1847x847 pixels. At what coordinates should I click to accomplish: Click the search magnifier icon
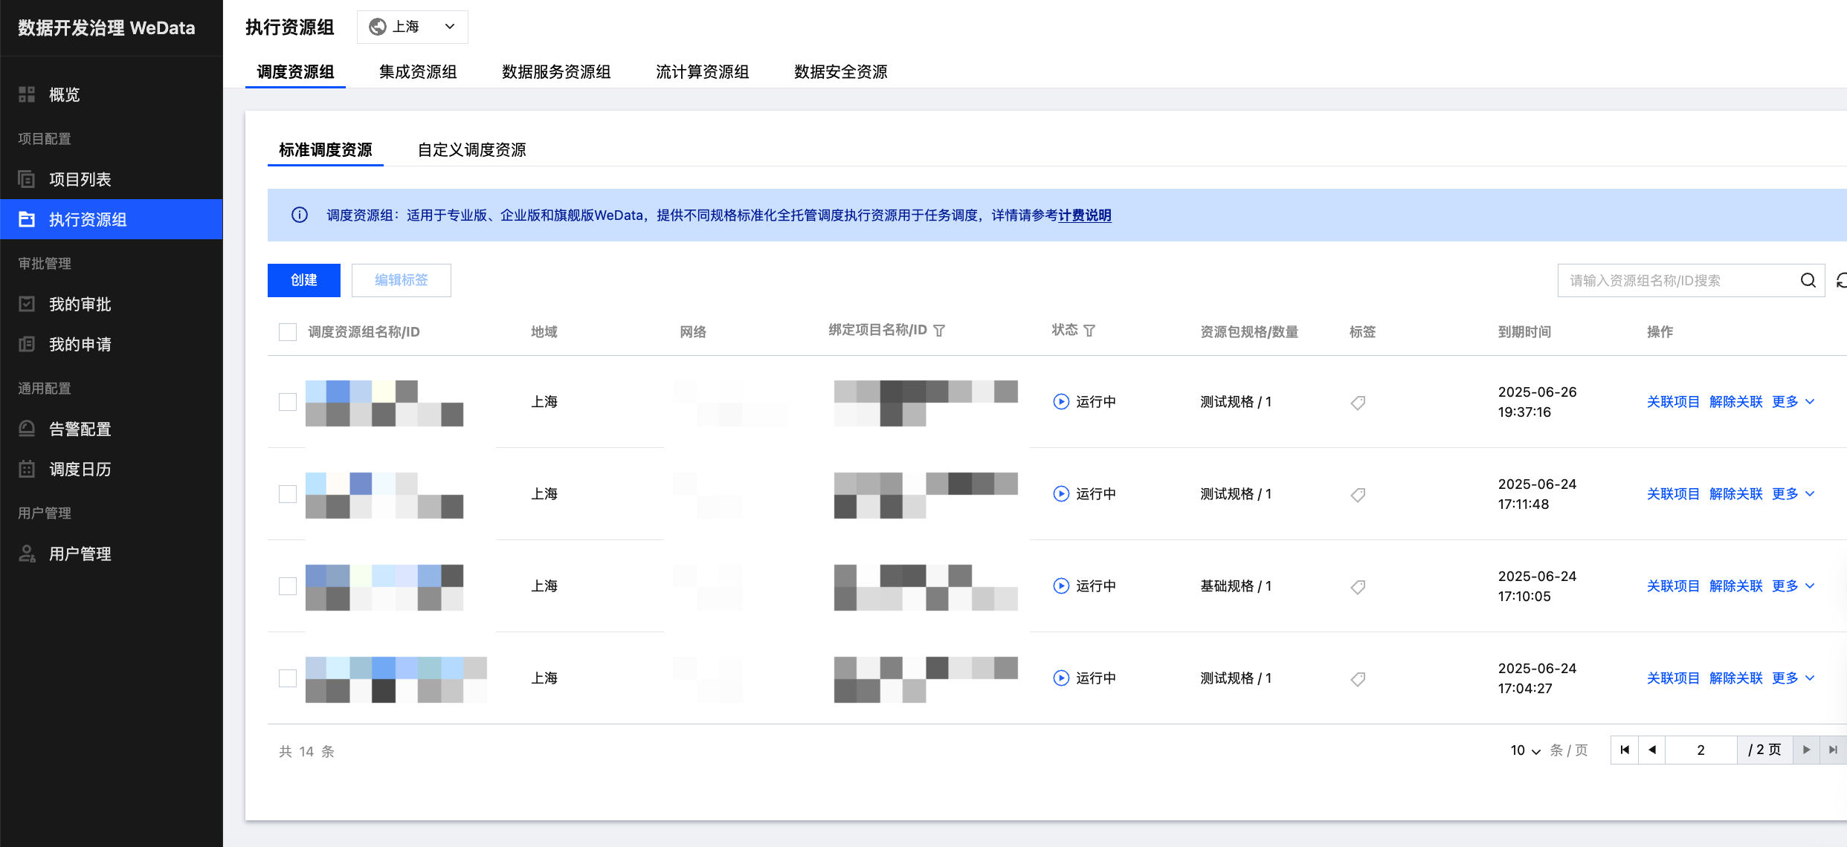point(1808,280)
